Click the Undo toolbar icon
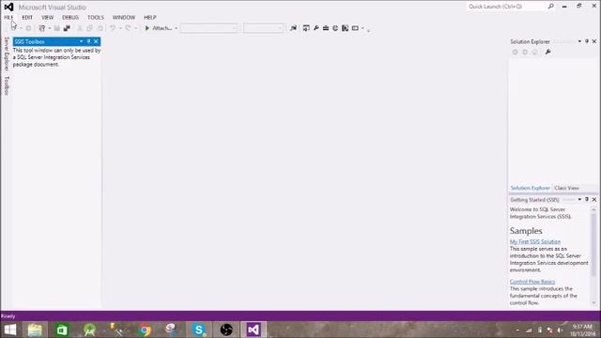Viewport: 601px width, 338px height. pyautogui.click(x=113, y=28)
